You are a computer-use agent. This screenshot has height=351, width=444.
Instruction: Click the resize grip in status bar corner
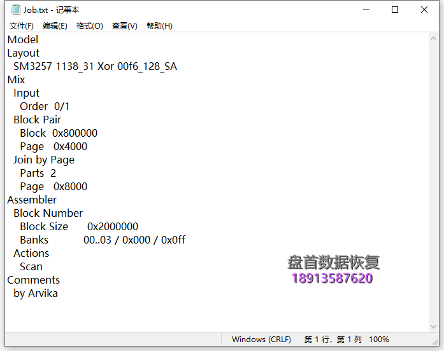[x=435, y=342]
